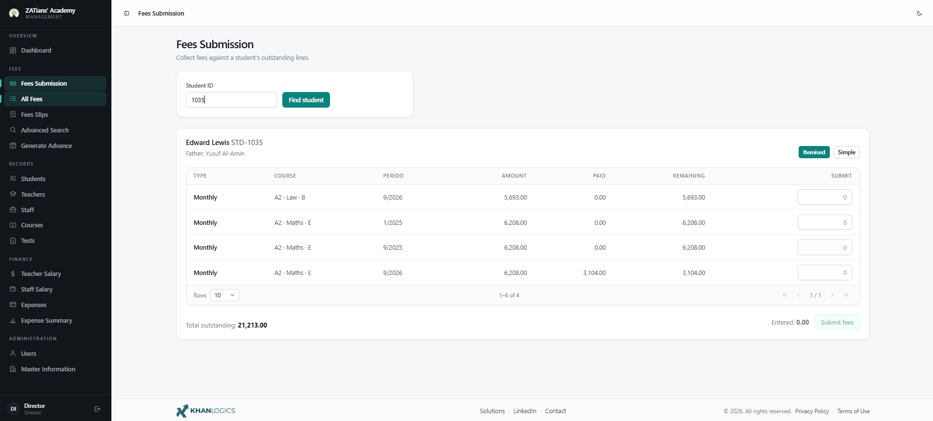The image size is (933, 421).
Task: Toggle the sidebar panel icon
Action: [127, 13]
